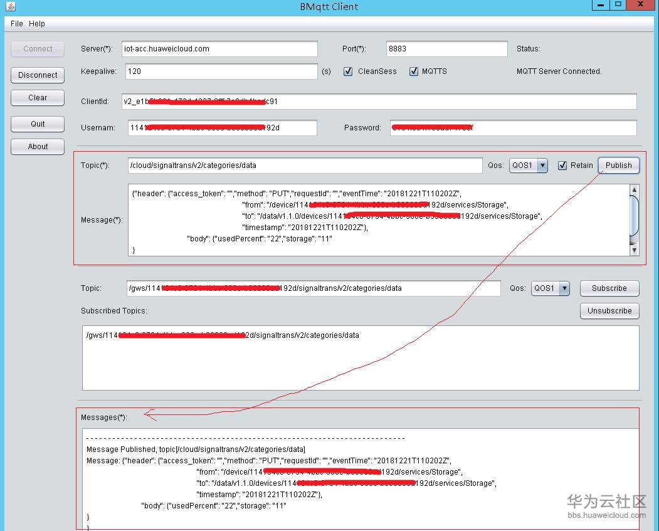The image size is (659, 531).
Task: Click the Message area scroll down arrow
Action: 634,250
